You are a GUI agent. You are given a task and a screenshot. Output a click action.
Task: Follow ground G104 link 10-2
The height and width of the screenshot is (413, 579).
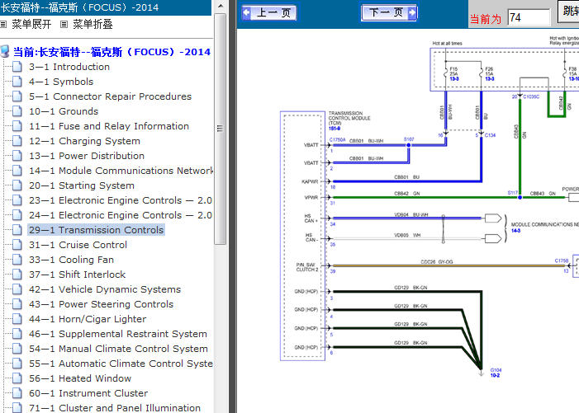coord(495,375)
